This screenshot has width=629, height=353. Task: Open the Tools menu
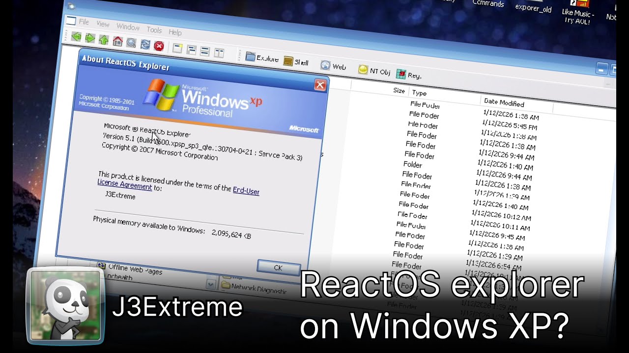click(x=154, y=30)
